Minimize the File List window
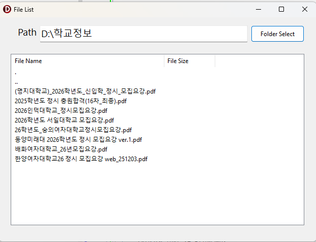The height and width of the screenshot is (242, 316). coord(258,9)
